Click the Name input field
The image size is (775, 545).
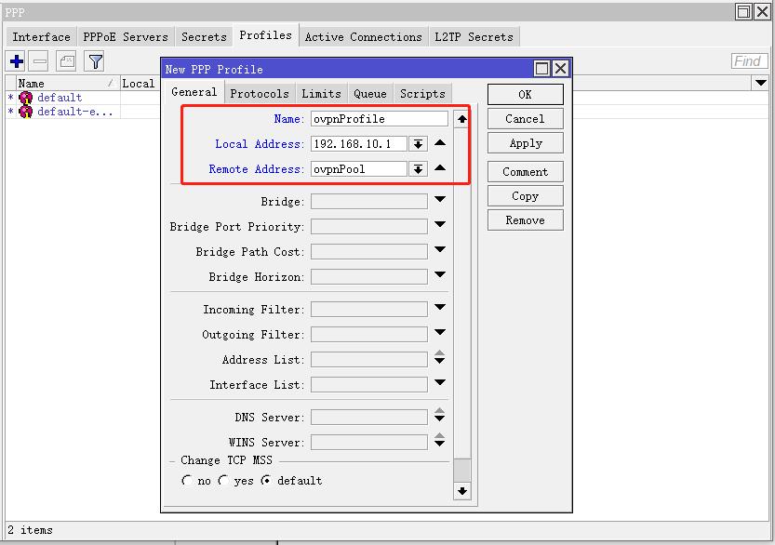coord(380,119)
